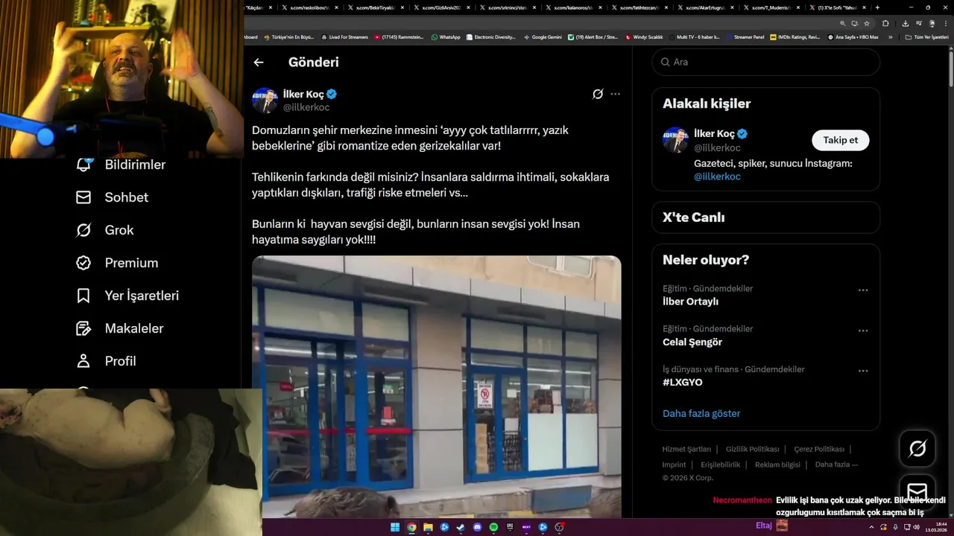The image size is (954, 536).
Task: Open Spotify from the taskbar
Action: click(493, 527)
